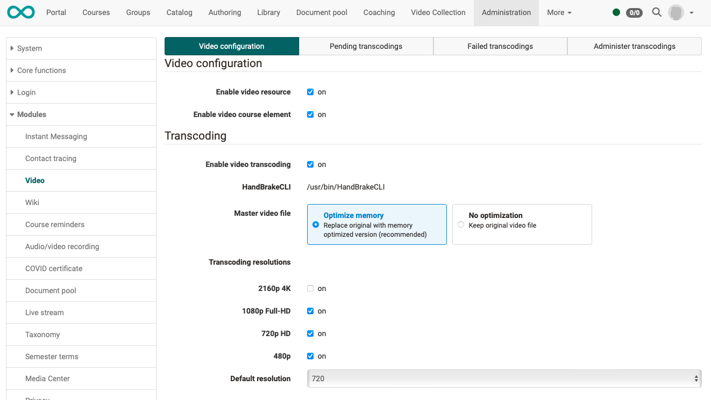
Task: Click the 0/0 notification badge
Action: [x=634, y=12]
